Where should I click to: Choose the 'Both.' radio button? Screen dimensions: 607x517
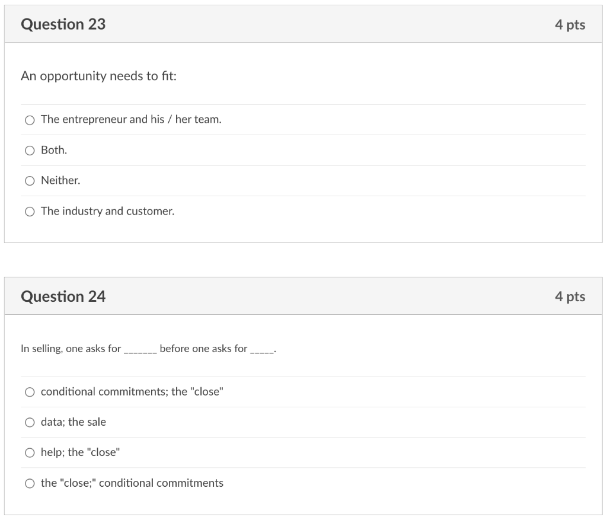[x=30, y=151]
